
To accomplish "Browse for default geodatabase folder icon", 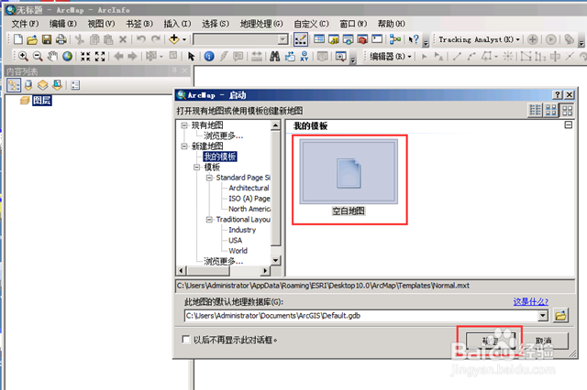I will [x=560, y=316].
